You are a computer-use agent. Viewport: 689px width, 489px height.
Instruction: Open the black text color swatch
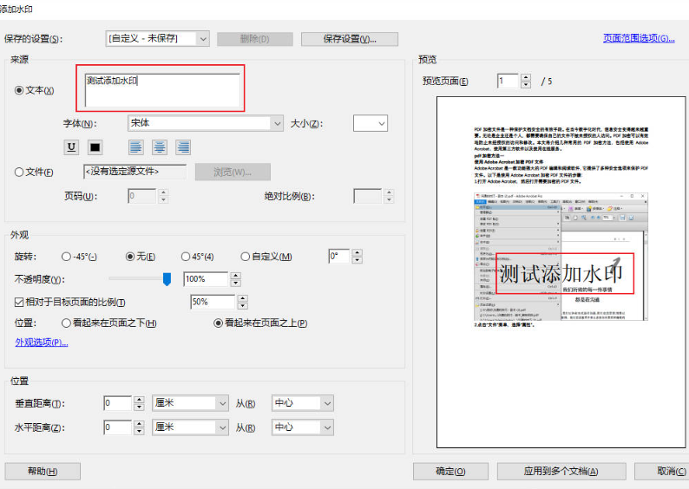pyautogui.click(x=95, y=147)
